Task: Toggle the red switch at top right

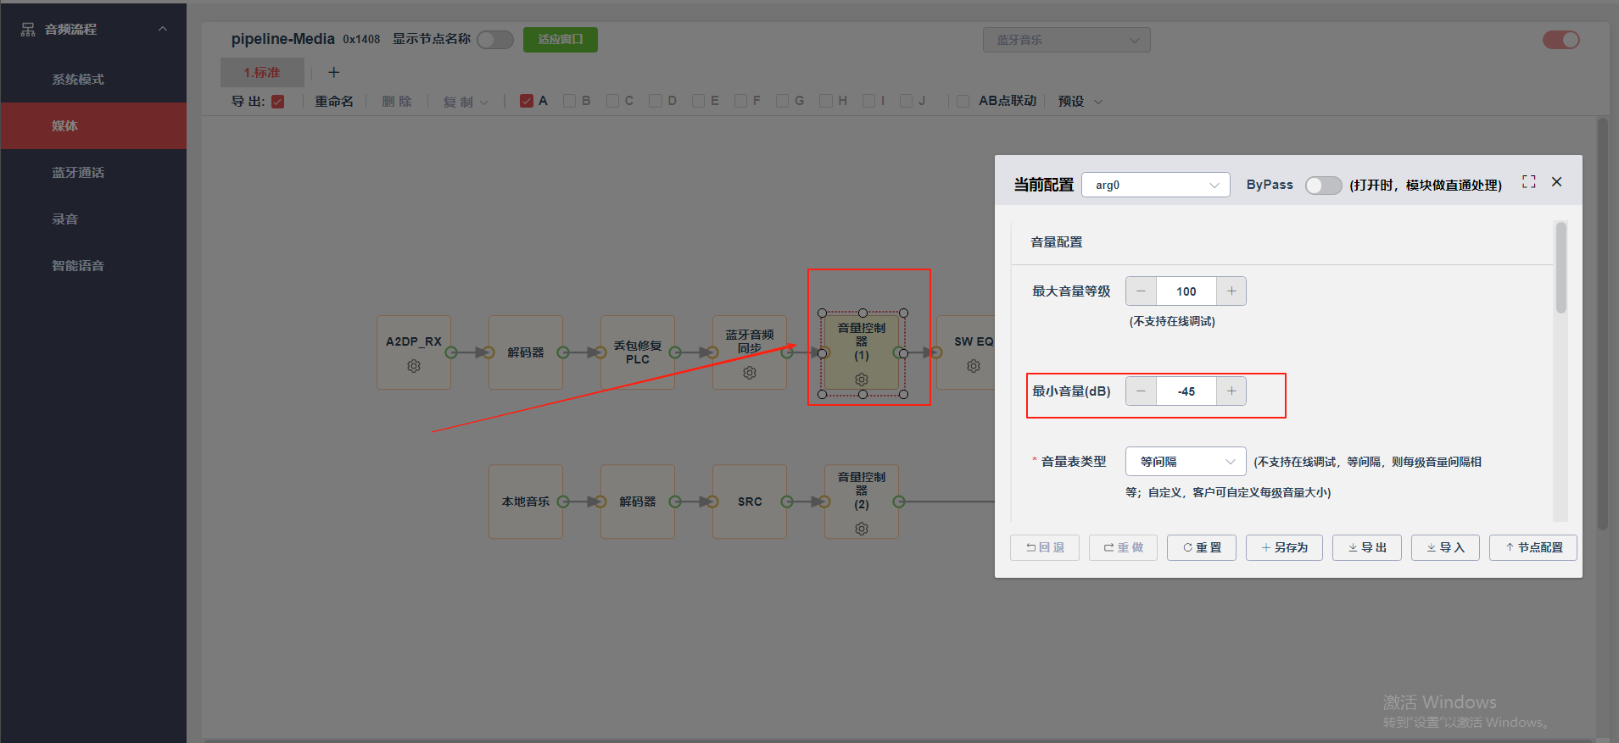Action: click(1561, 40)
